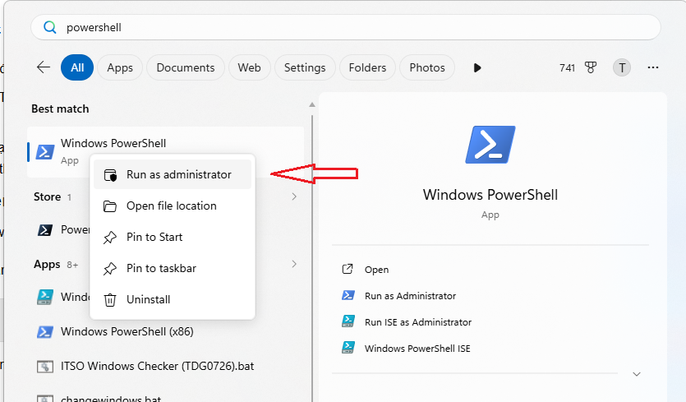
Task: Click the Open file location folder icon
Action: [x=110, y=206]
